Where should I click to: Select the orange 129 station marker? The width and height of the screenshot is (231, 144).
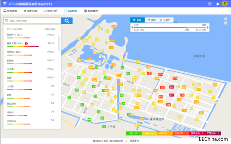(x=184, y=87)
